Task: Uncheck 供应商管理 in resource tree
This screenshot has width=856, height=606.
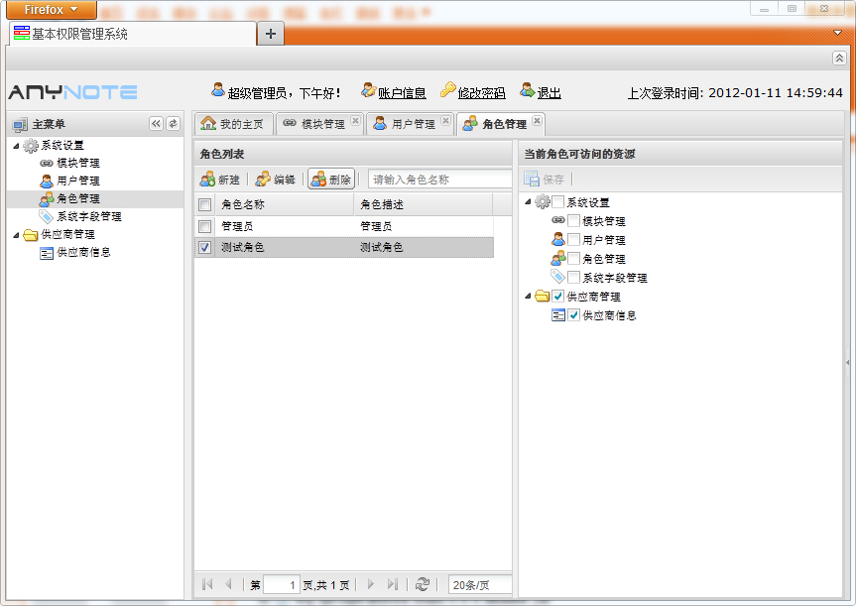Action: (557, 296)
